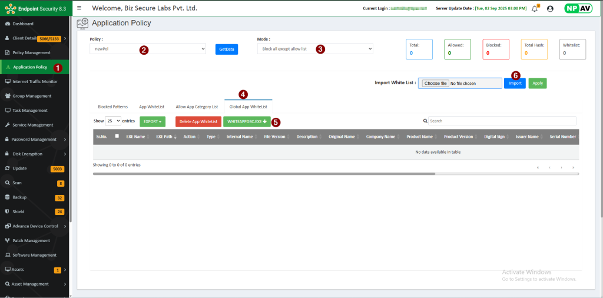The height and width of the screenshot is (298, 603).
Task: Click the Scan magnifier icon in sidebar
Action: 8,183
